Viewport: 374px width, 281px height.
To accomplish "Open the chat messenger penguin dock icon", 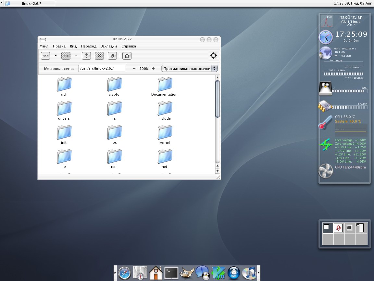I will point(202,273).
